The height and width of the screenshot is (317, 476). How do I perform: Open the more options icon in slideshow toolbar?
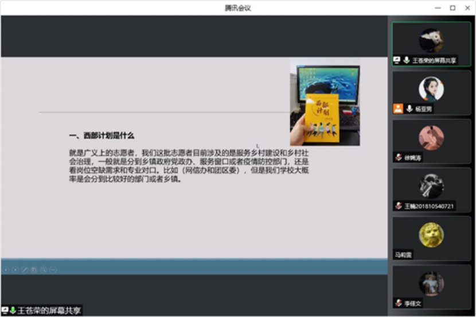coord(53,269)
